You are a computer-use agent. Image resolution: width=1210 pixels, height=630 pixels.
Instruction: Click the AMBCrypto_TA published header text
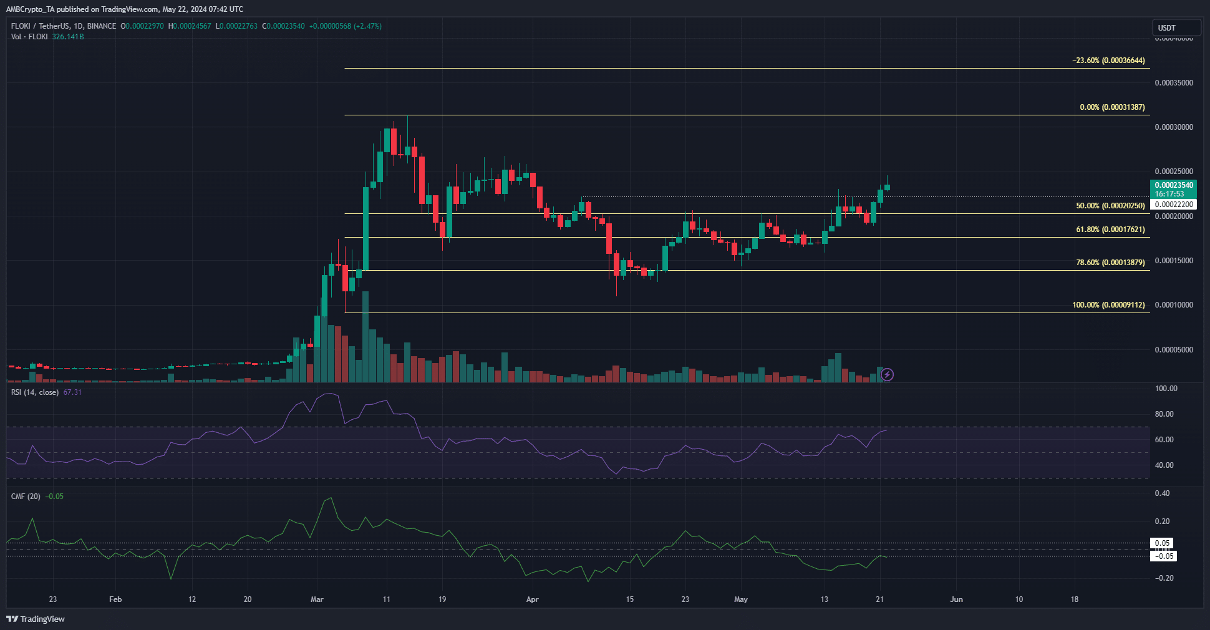(125, 9)
